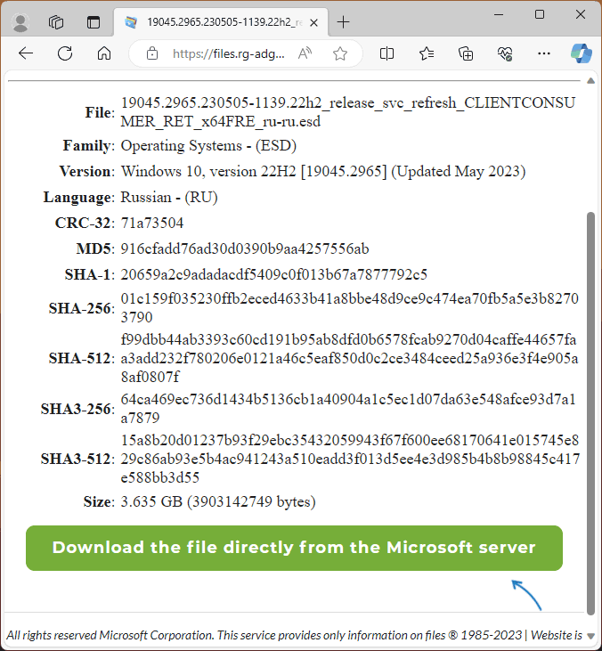602x651 pixels.
Task: Open the tab actions menu icon
Action: [93, 22]
